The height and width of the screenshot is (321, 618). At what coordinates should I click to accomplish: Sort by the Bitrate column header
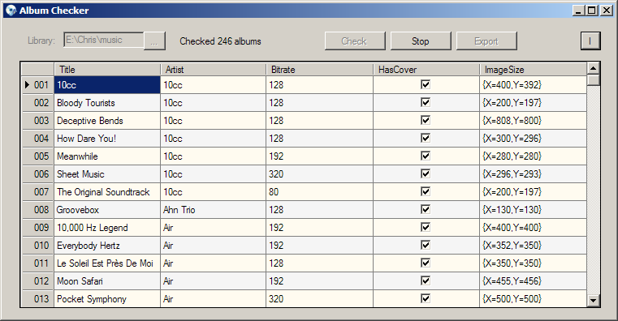[320, 70]
